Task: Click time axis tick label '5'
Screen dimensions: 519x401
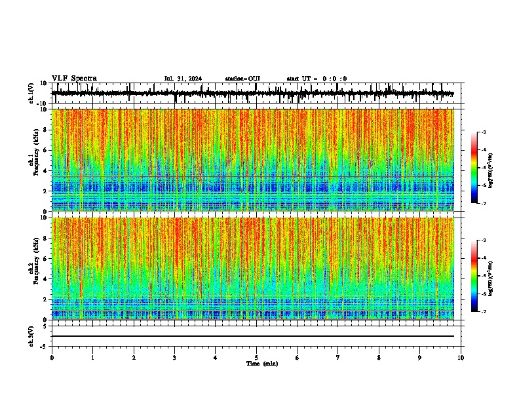Action: pos(256,358)
